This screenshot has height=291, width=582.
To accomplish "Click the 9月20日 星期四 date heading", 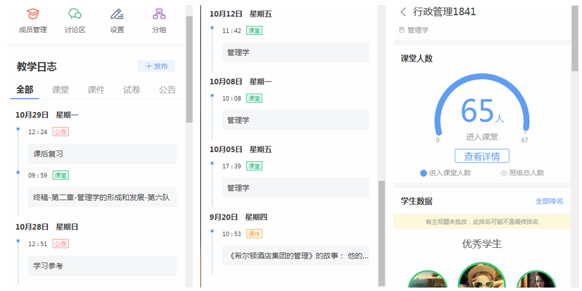I will pyautogui.click(x=239, y=217).
